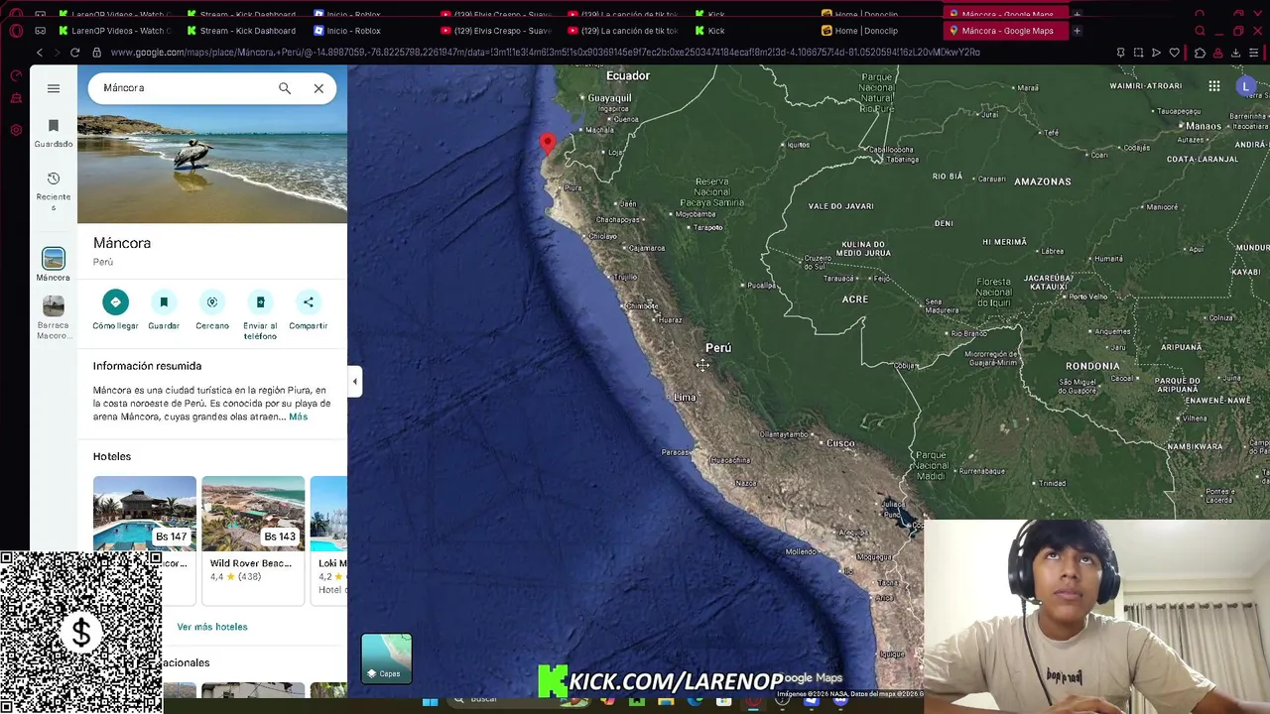Open Microsoft Edge from the taskbar
1270x714 pixels.
pos(695,701)
